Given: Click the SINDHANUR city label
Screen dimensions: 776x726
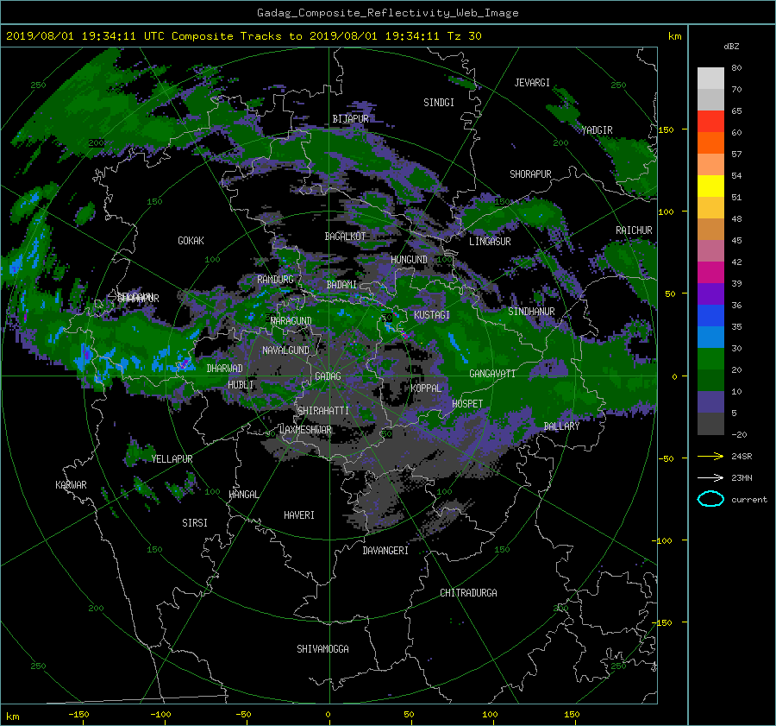Looking at the screenshot, I should coord(531,312).
